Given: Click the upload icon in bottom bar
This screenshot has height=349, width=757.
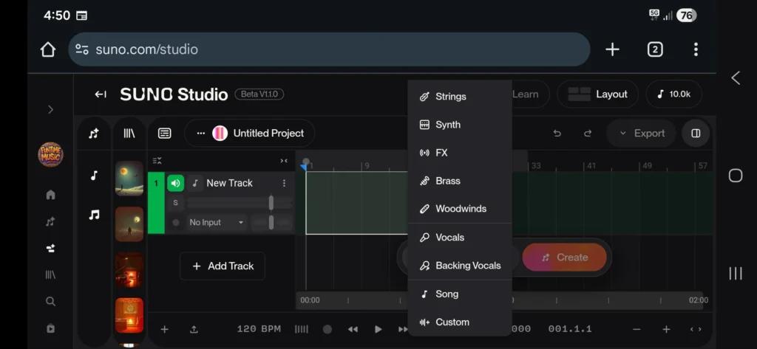Looking at the screenshot, I should coord(194,329).
